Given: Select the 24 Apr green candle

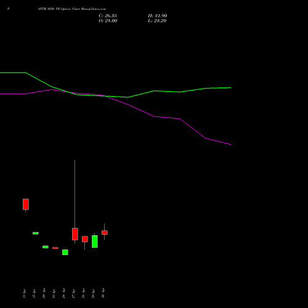Looking at the screenshot, I should coord(65,252).
